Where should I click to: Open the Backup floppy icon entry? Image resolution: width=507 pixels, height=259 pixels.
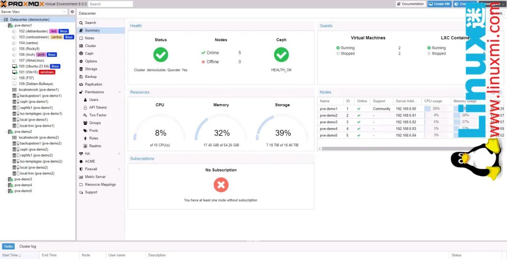click(x=81, y=76)
